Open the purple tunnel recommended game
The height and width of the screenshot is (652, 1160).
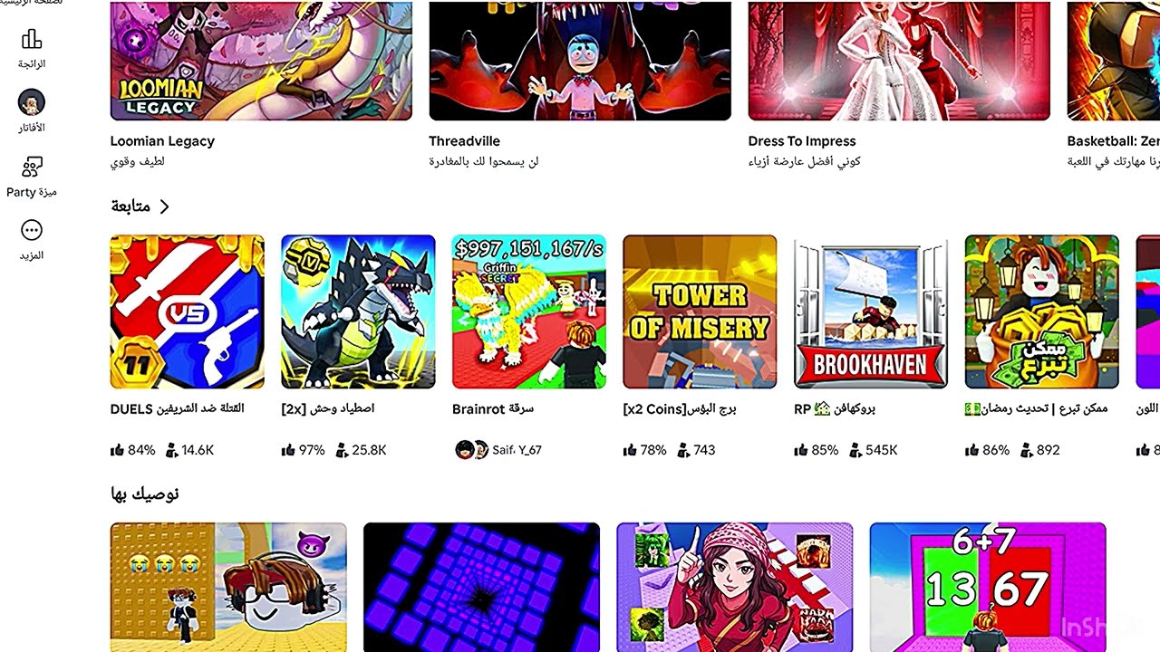click(x=481, y=587)
